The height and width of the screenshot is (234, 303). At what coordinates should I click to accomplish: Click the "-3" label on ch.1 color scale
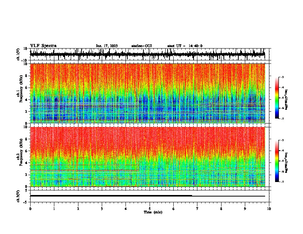coord(282,77)
